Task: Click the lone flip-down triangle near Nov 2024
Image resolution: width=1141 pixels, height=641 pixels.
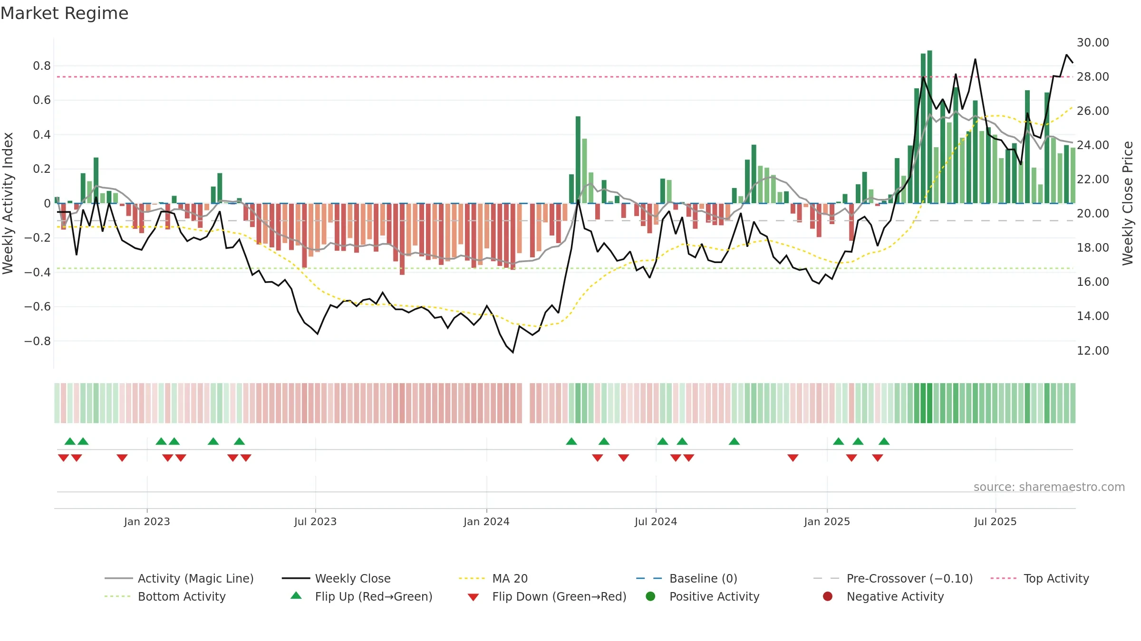Action: tap(793, 458)
